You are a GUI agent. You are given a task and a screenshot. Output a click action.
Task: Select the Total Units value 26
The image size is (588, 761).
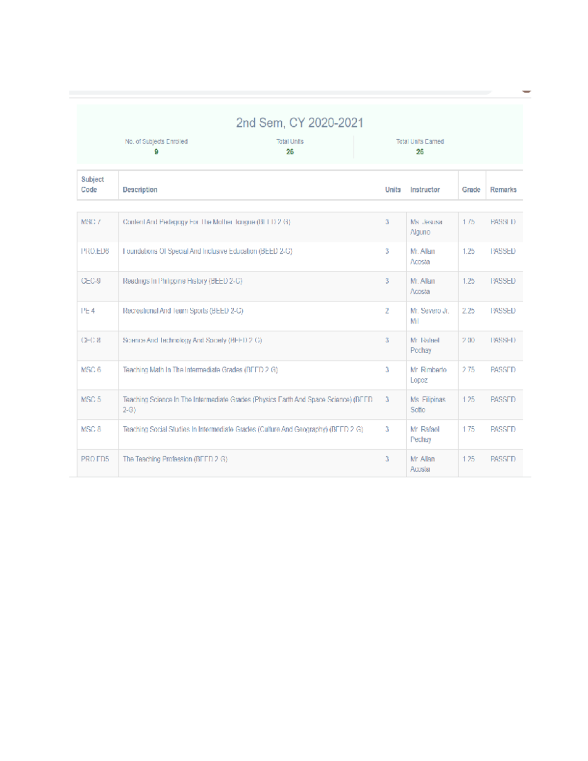coord(290,152)
